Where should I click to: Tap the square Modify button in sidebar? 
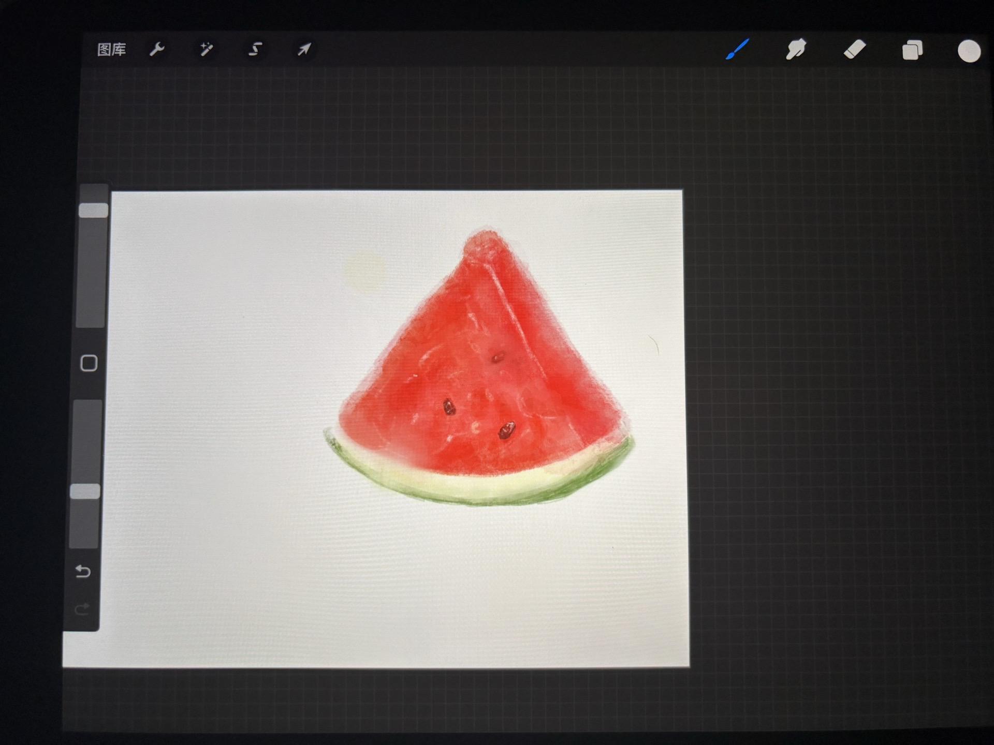point(89,363)
